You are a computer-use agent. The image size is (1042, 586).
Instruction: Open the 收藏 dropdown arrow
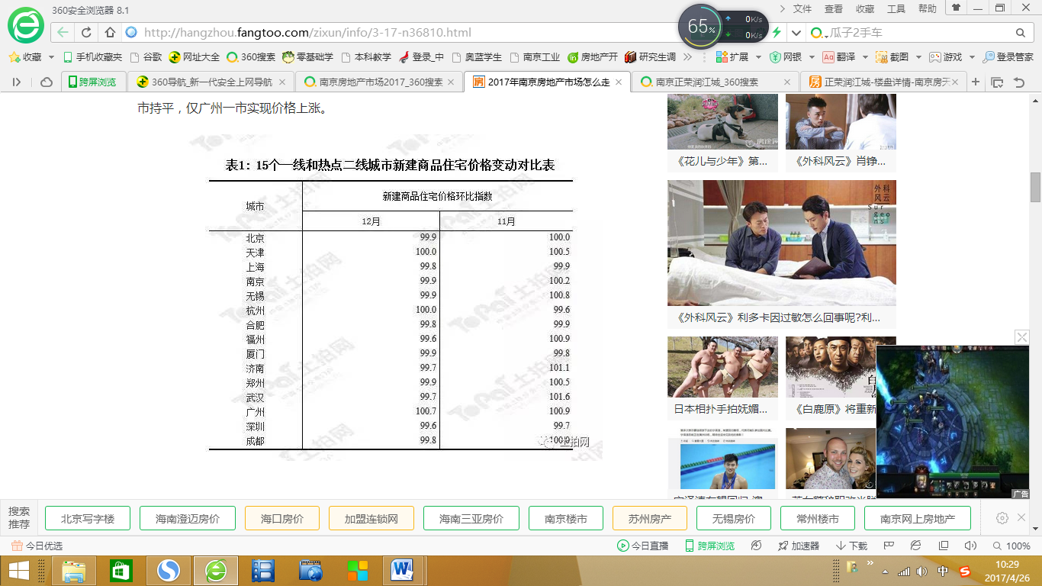point(52,57)
